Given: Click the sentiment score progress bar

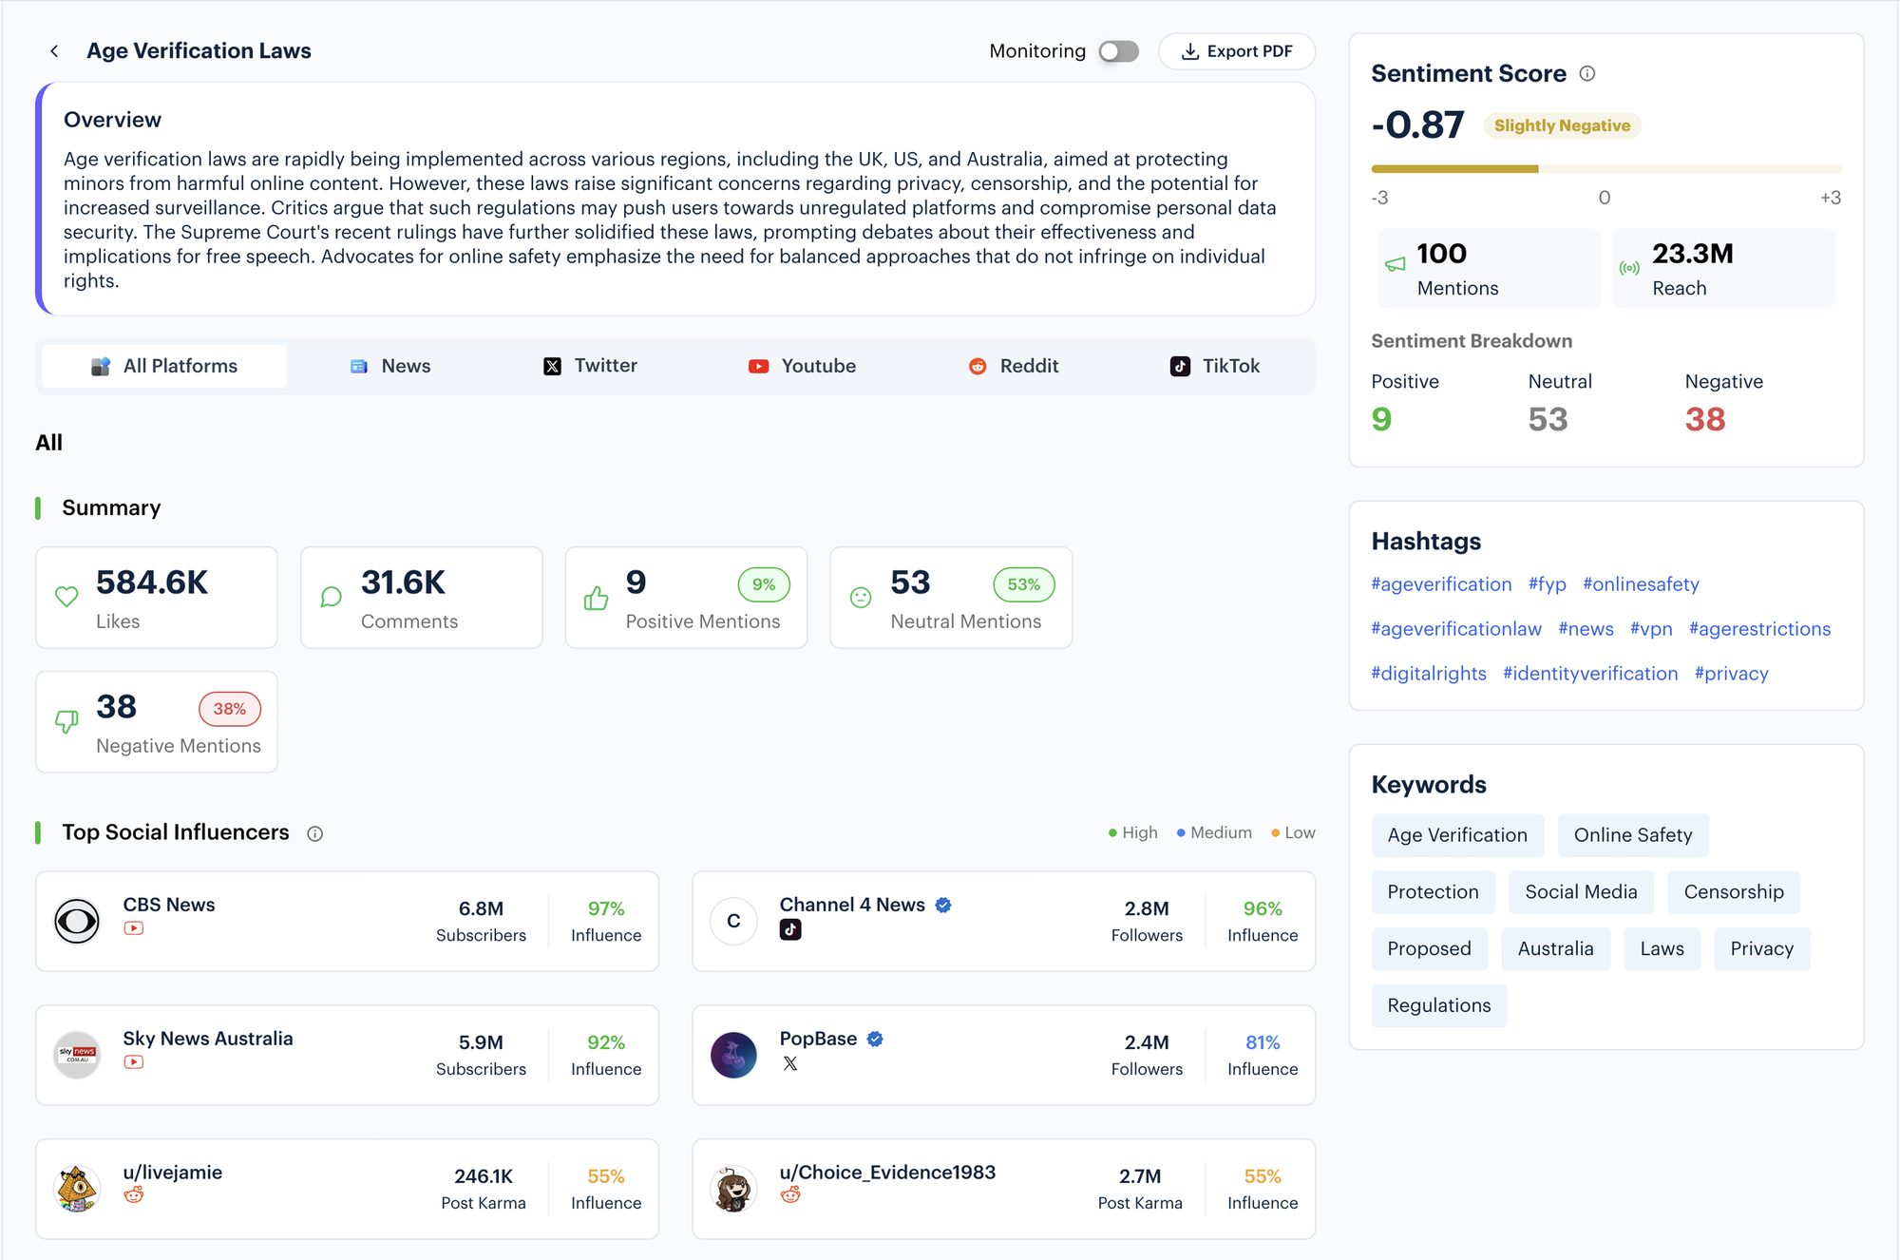Looking at the screenshot, I should coord(1605,169).
